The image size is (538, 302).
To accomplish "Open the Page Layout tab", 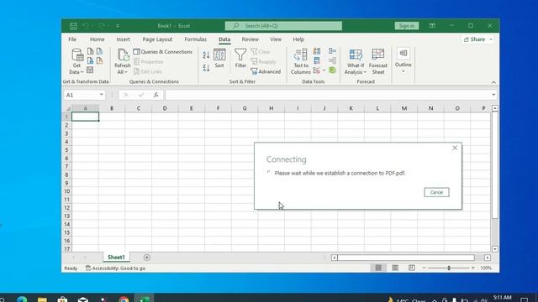I will (x=157, y=39).
